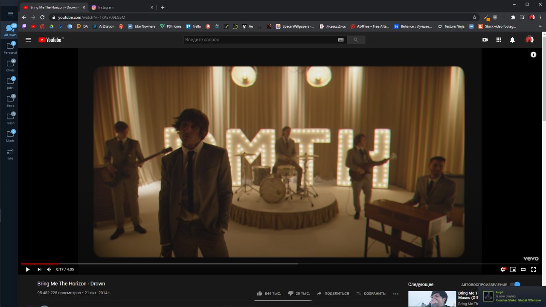Mute the video volume
Image resolution: width=546 pixels, height=307 pixels.
click(x=49, y=269)
